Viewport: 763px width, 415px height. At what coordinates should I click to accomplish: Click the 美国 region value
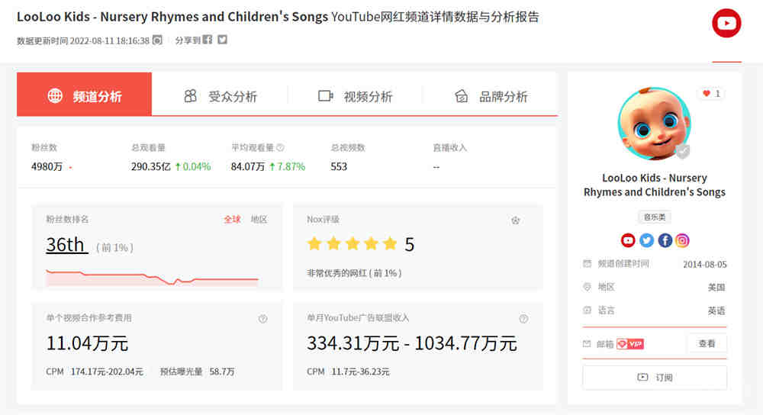(716, 287)
